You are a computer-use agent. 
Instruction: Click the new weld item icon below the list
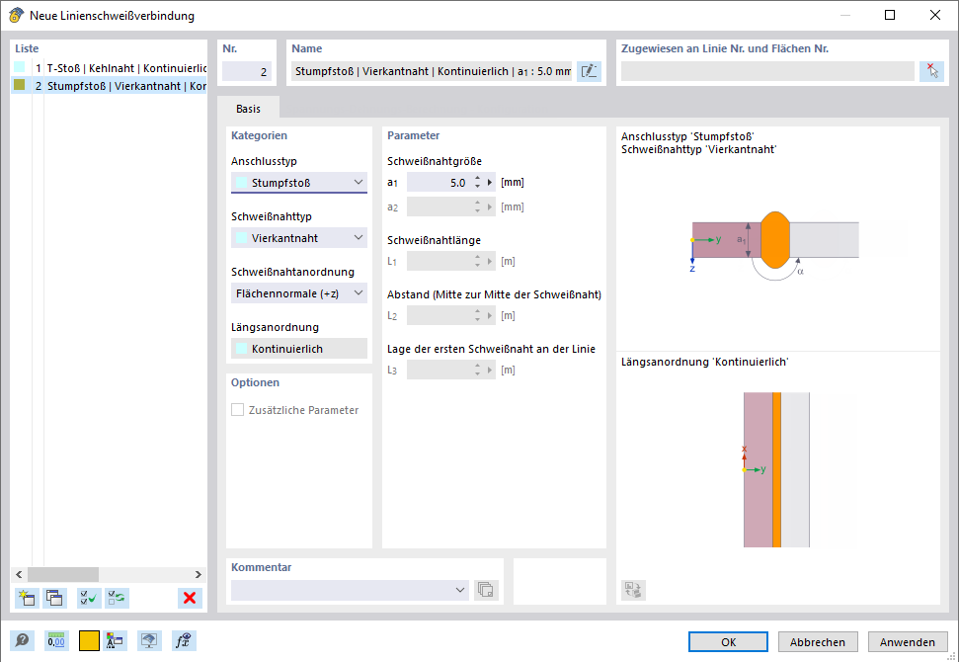coord(27,598)
